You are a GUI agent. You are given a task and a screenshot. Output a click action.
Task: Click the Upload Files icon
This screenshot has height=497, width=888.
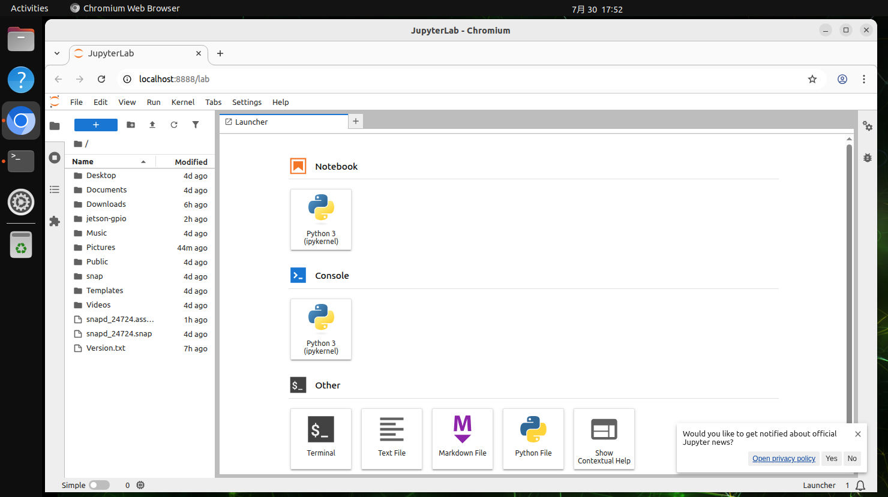(152, 125)
